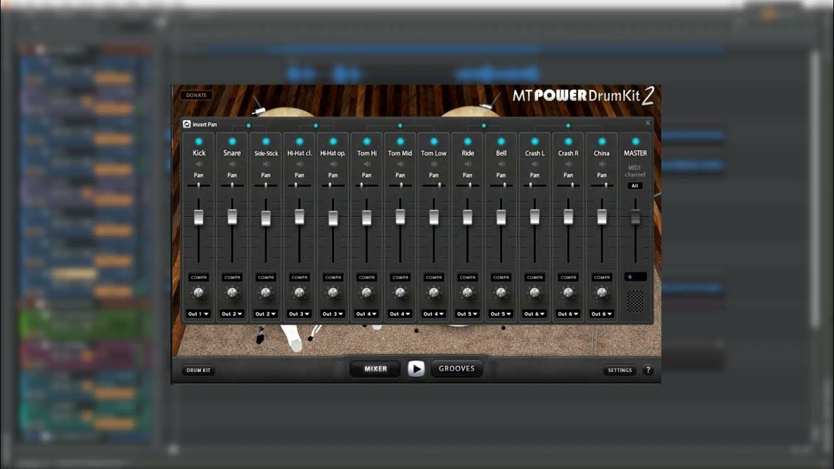Toggle the Hi-Hat cl. channel LED
834x469 pixels.
(x=299, y=141)
